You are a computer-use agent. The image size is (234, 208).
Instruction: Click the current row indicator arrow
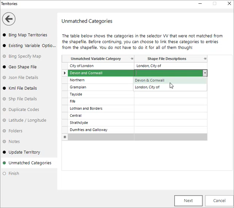click(65, 73)
